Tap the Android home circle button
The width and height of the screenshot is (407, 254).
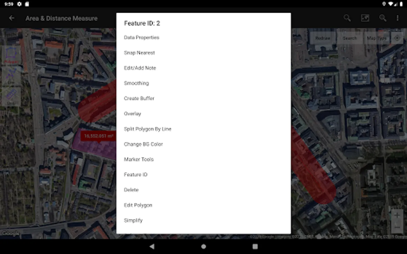point(203,246)
